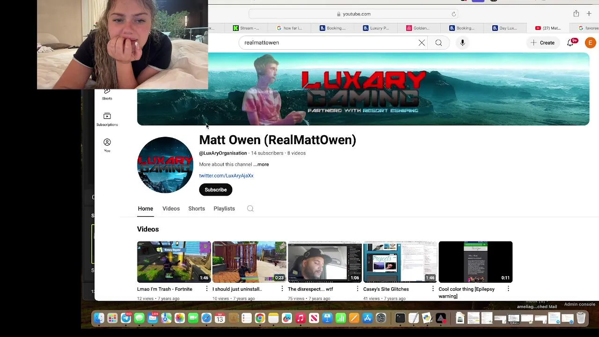Open options menu for Cool color thing video
Viewport: 599px width, 337px height.
point(508,289)
